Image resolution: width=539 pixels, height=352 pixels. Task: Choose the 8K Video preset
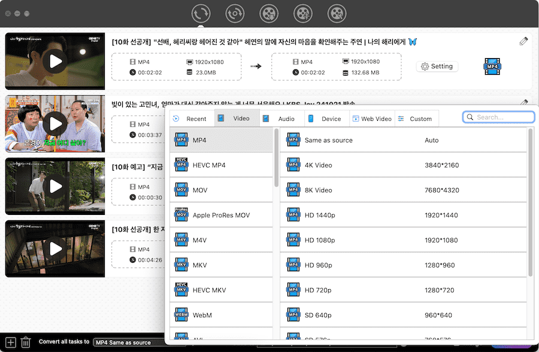(403, 190)
